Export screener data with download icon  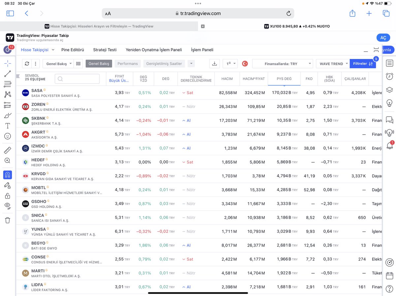pyautogui.click(x=214, y=64)
